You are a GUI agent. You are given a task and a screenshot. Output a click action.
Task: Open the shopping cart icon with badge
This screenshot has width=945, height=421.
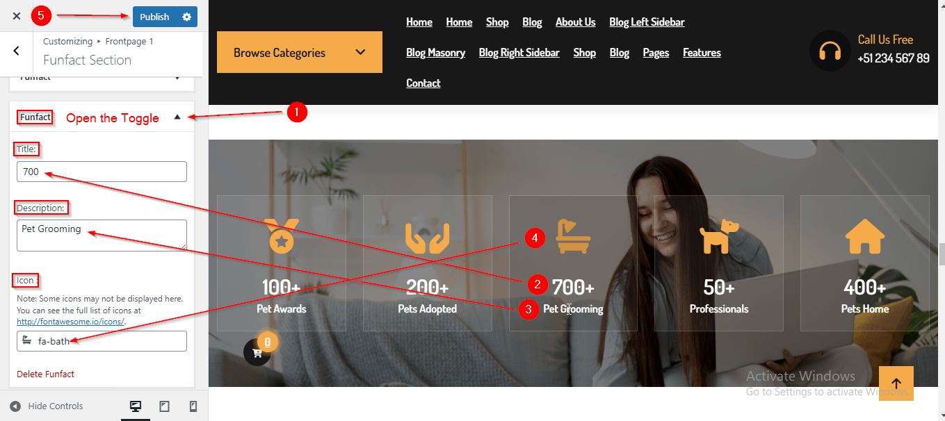(257, 352)
